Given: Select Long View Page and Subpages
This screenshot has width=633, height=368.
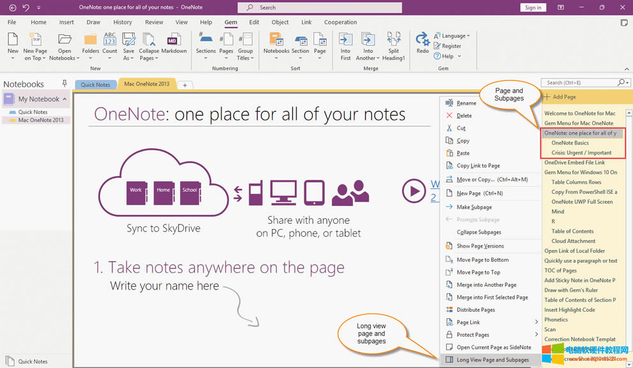Looking at the screenshot, I should pos(492,360).
